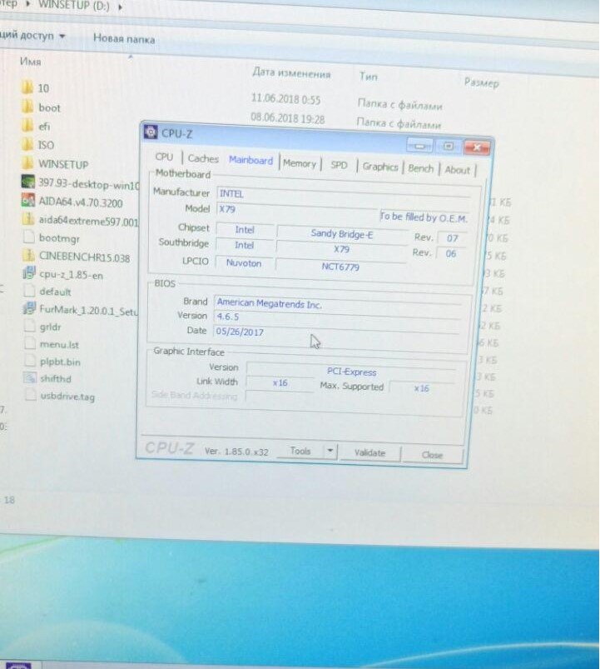
Task: Select the bootmgr file icon
Action: [28, 237]
